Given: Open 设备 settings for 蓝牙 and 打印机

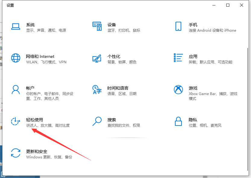Looking at the screenshot, I should (111, 27).
